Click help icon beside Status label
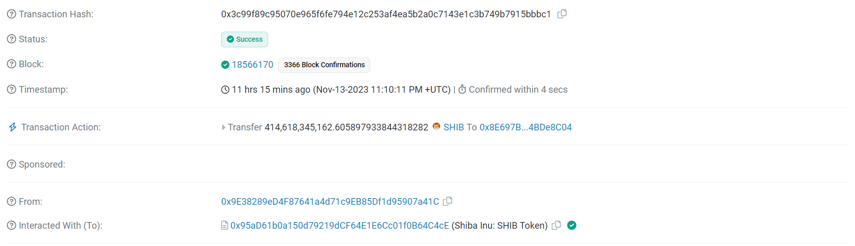The image size is (855, 246). (12, 39)
